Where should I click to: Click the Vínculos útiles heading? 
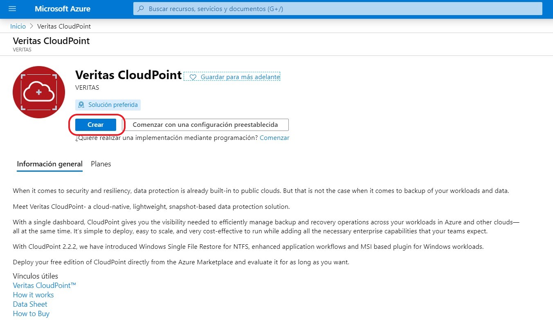pyautogui.click(x=36, y=276)
